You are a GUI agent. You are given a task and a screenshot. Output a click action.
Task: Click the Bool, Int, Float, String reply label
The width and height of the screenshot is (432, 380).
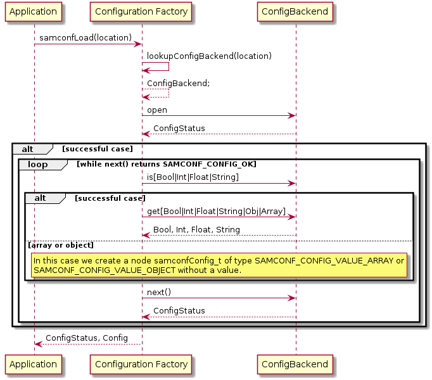tap(196, 229)
